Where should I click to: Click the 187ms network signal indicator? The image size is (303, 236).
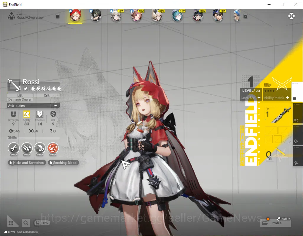(10, 232)
